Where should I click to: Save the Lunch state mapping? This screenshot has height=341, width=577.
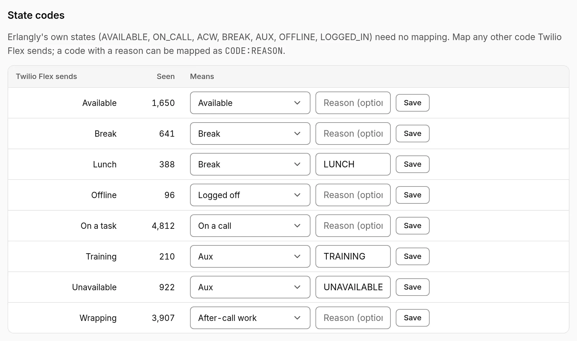[412, 164]
